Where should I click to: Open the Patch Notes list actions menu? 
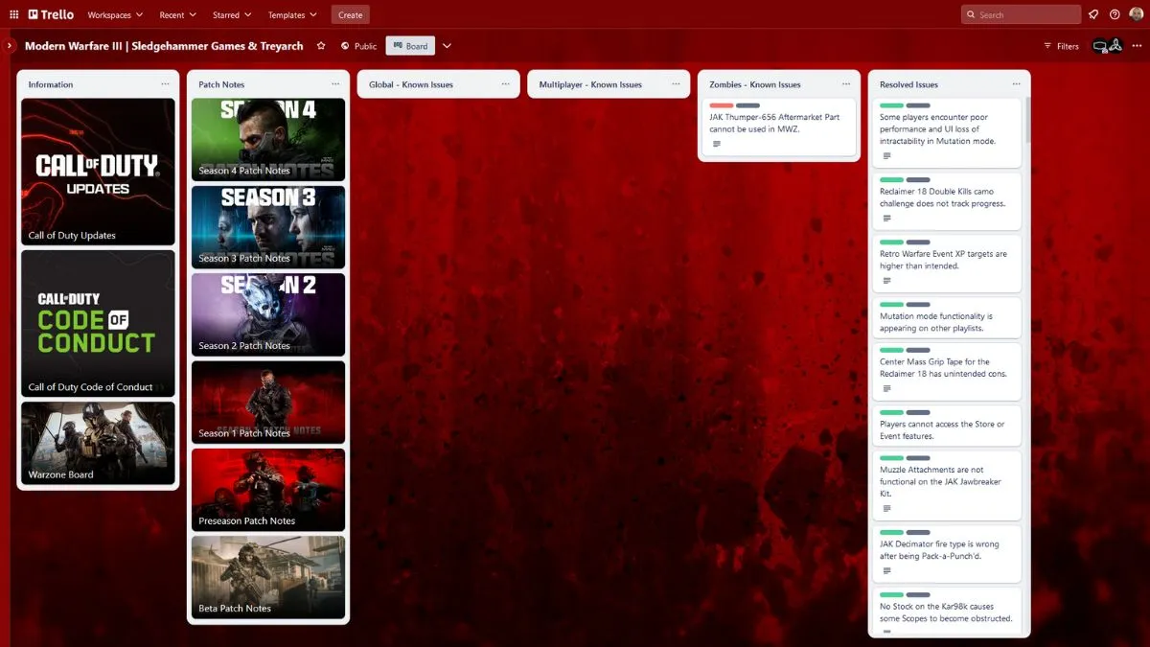pos(335,84)
